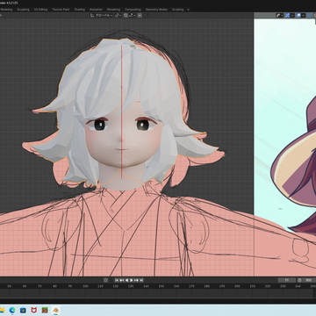The width and height of the screenshot is (316, 316).
Task: Set playhead to frame 100 on timeline ruler
Action: [x=85, y=286]
